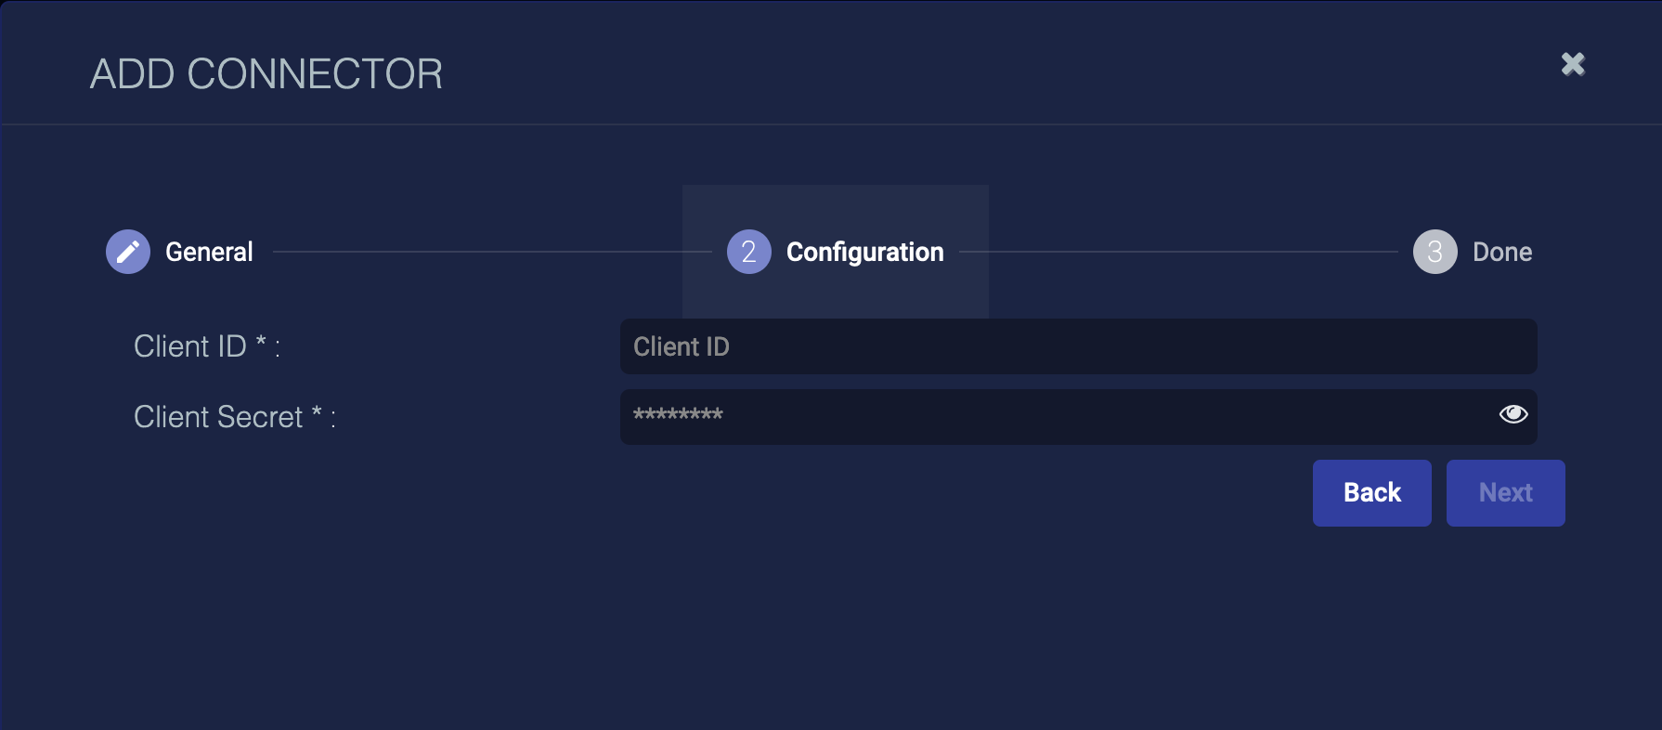Click the required asterisk beside Client Secret label
The height and width of the screenshot is (730, 1662).
point(317,412)
